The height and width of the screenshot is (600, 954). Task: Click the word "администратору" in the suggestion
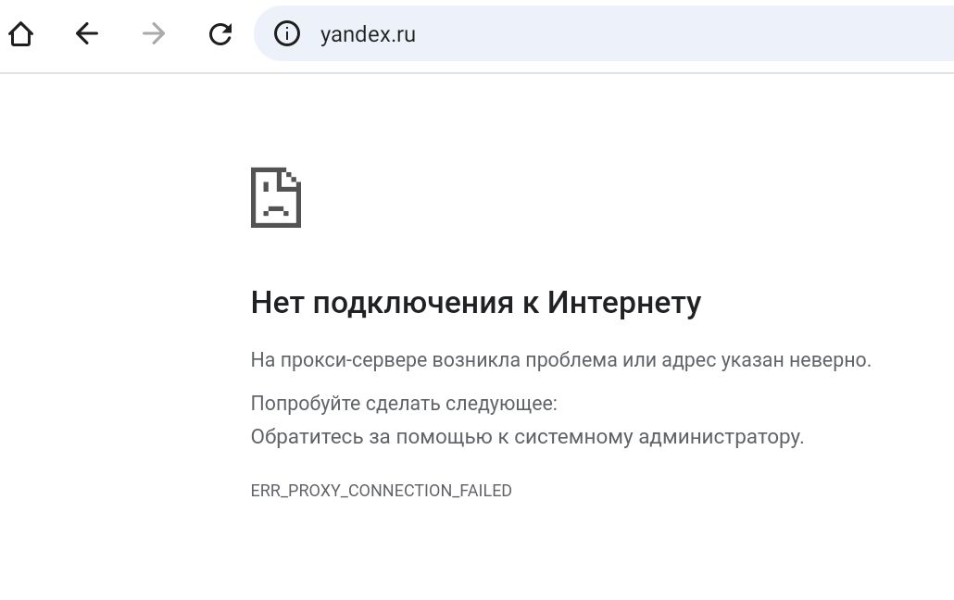pos(721,437)
